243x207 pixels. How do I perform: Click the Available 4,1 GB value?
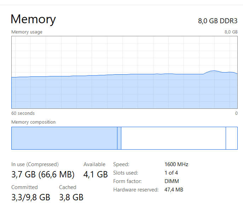pyautogui.click(x=96, y=174)
